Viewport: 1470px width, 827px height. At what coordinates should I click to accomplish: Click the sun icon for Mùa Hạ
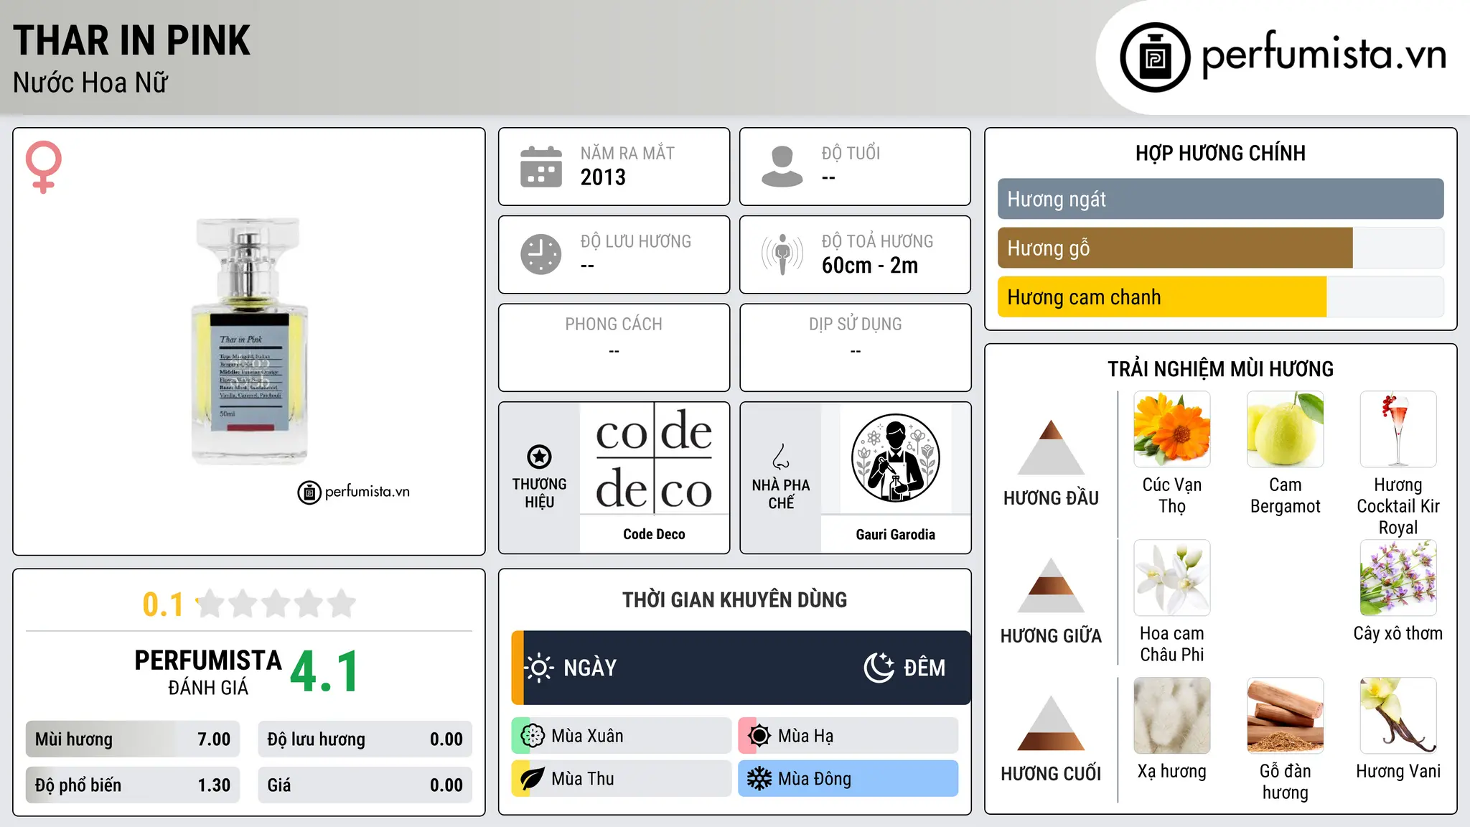click(x=759, y=736)
